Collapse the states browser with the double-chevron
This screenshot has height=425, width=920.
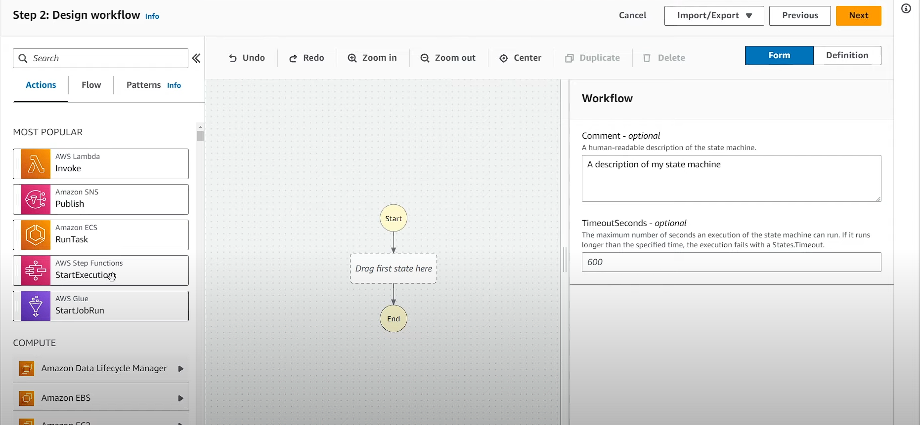pos(196,58)
